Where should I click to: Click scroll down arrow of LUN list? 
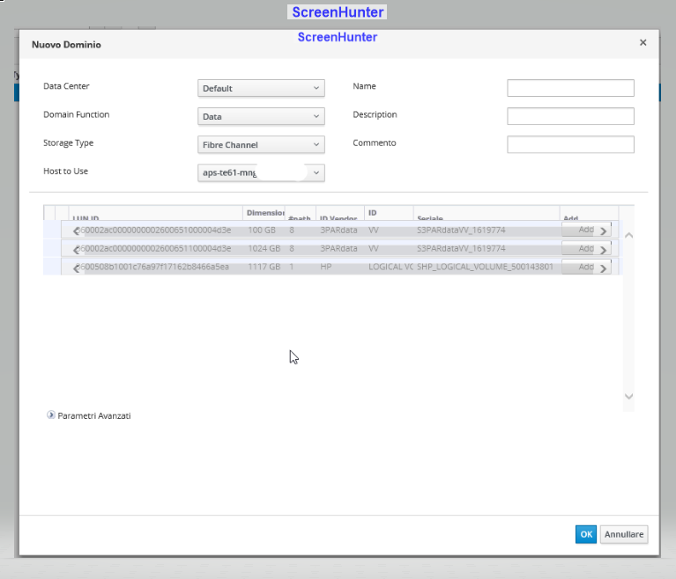click(x=628, y=397)
